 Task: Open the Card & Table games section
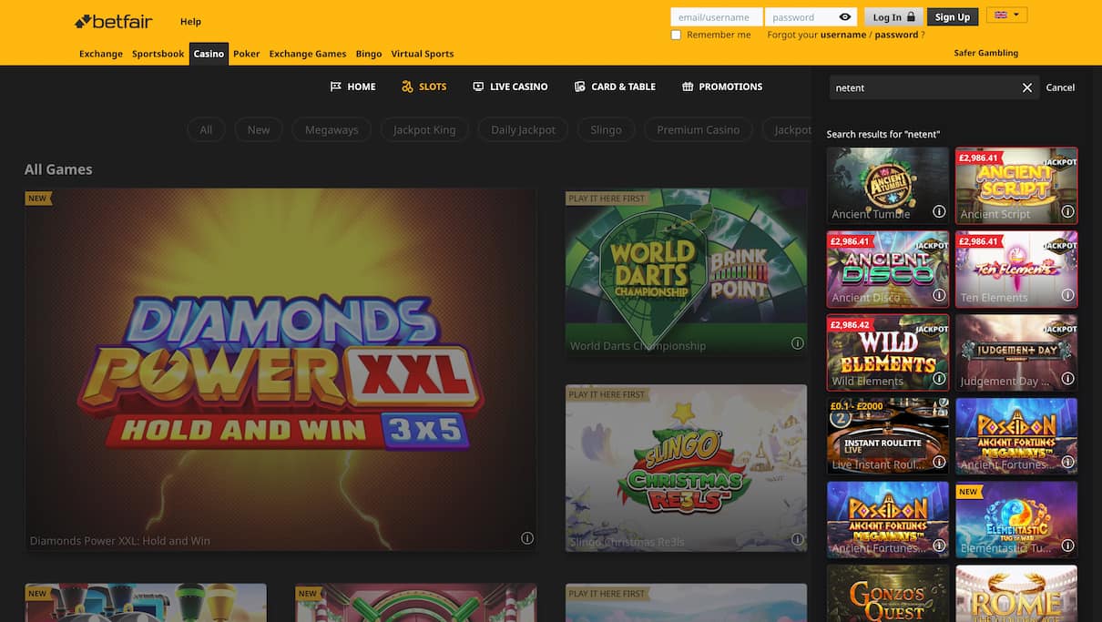tap(615, 87)
